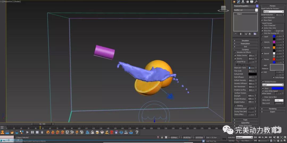Start the Phoenix FD simulation with play
The width and height of the screenshot is (287, 143).
pos(27,132)
